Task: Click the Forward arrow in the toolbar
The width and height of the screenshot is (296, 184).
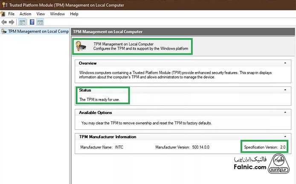Action: 12,22
